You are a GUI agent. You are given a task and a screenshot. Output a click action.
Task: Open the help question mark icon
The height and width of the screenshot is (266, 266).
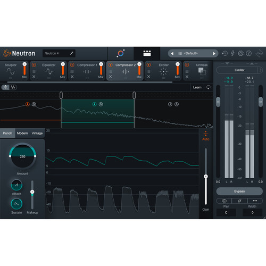click(x=249, y=53)
